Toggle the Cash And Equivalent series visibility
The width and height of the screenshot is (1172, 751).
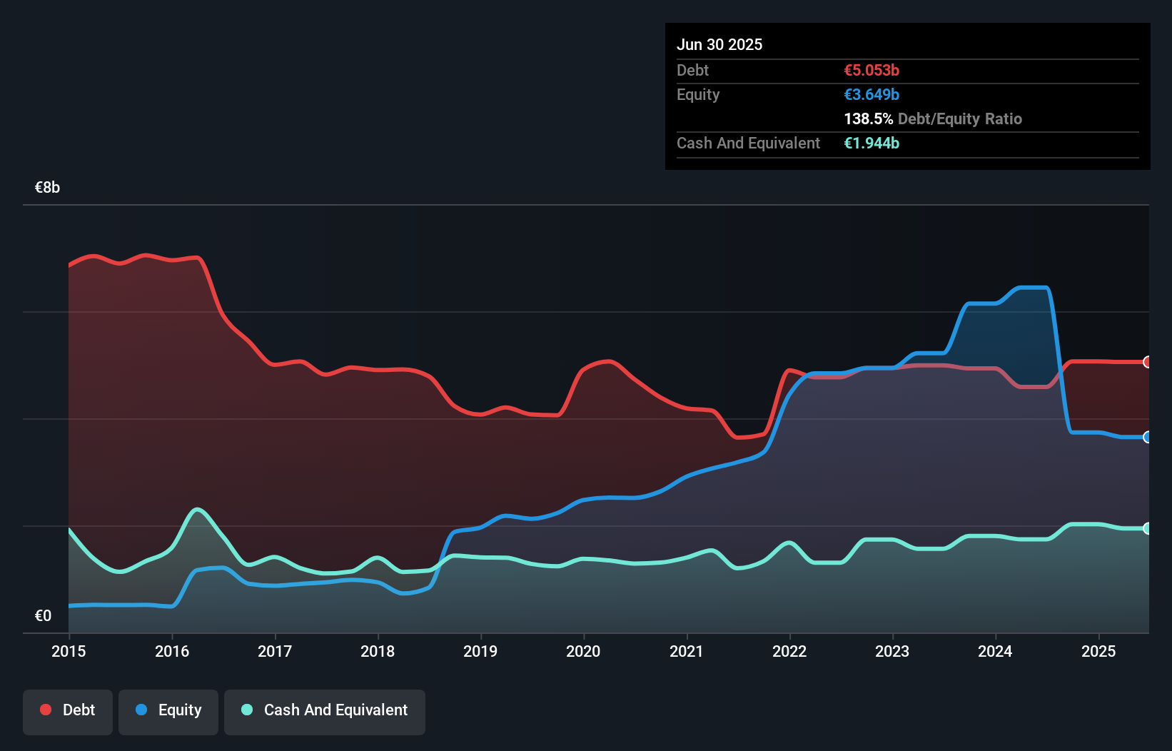[325, 711]
